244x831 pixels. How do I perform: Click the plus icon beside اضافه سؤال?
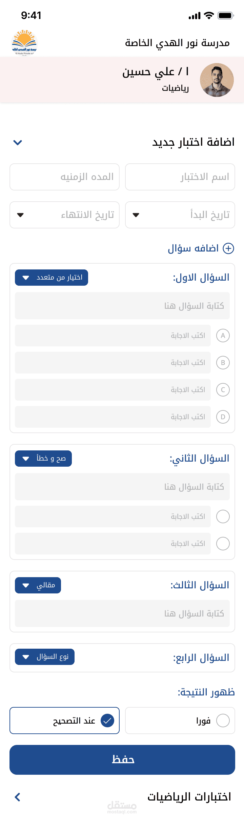228,248
